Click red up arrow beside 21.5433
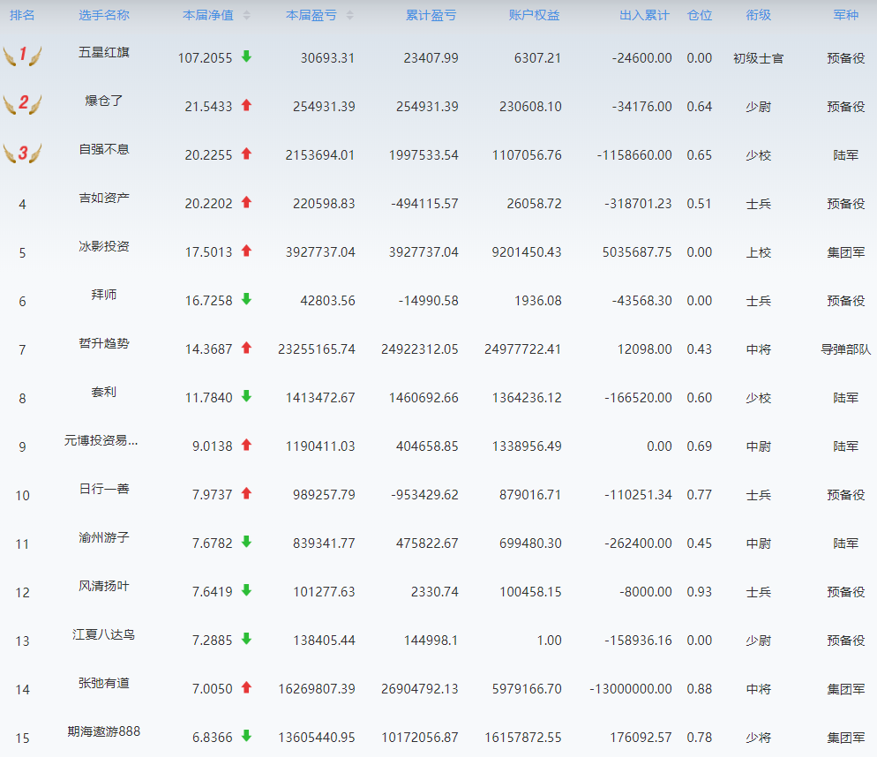 pos(246,105)
